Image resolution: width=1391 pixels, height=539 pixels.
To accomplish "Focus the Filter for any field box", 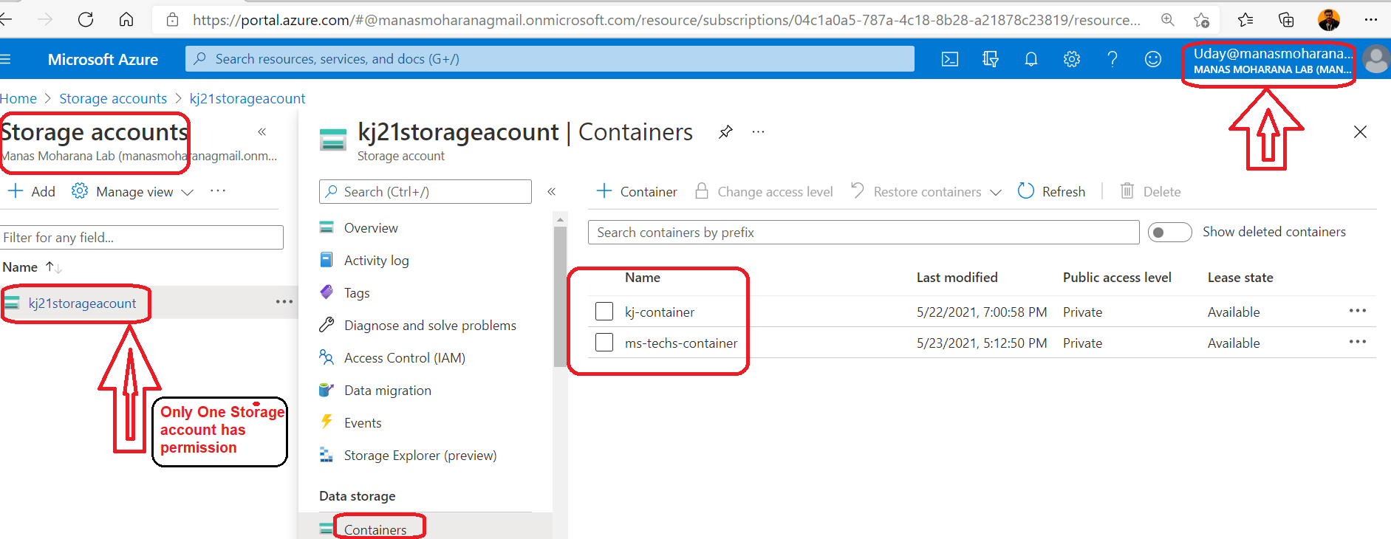I will point(142,238).
